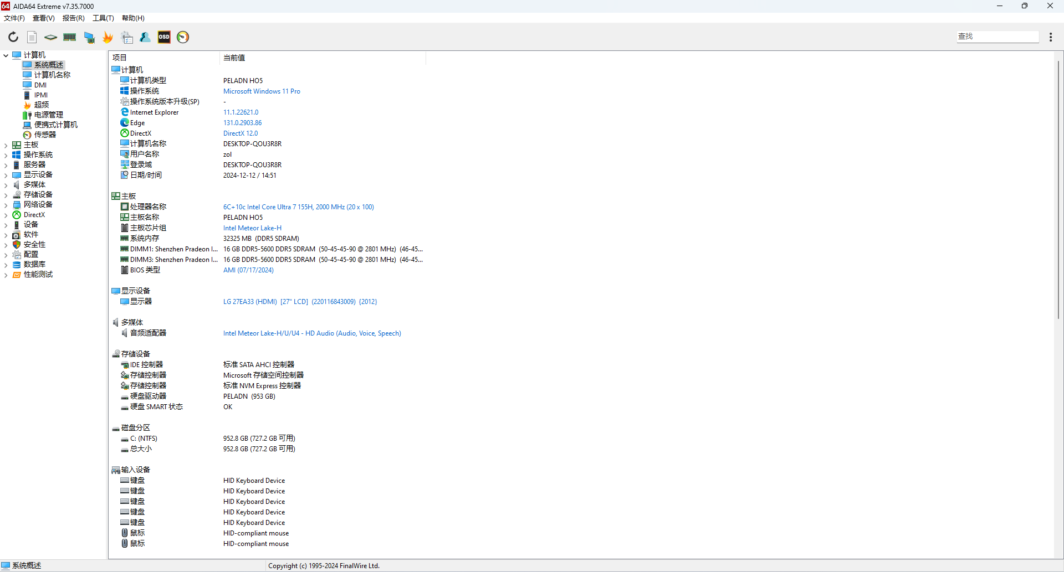Screen dimensions: 1064x572
Task: Open the kebab menu beside search
Action: coord(1051,37)
